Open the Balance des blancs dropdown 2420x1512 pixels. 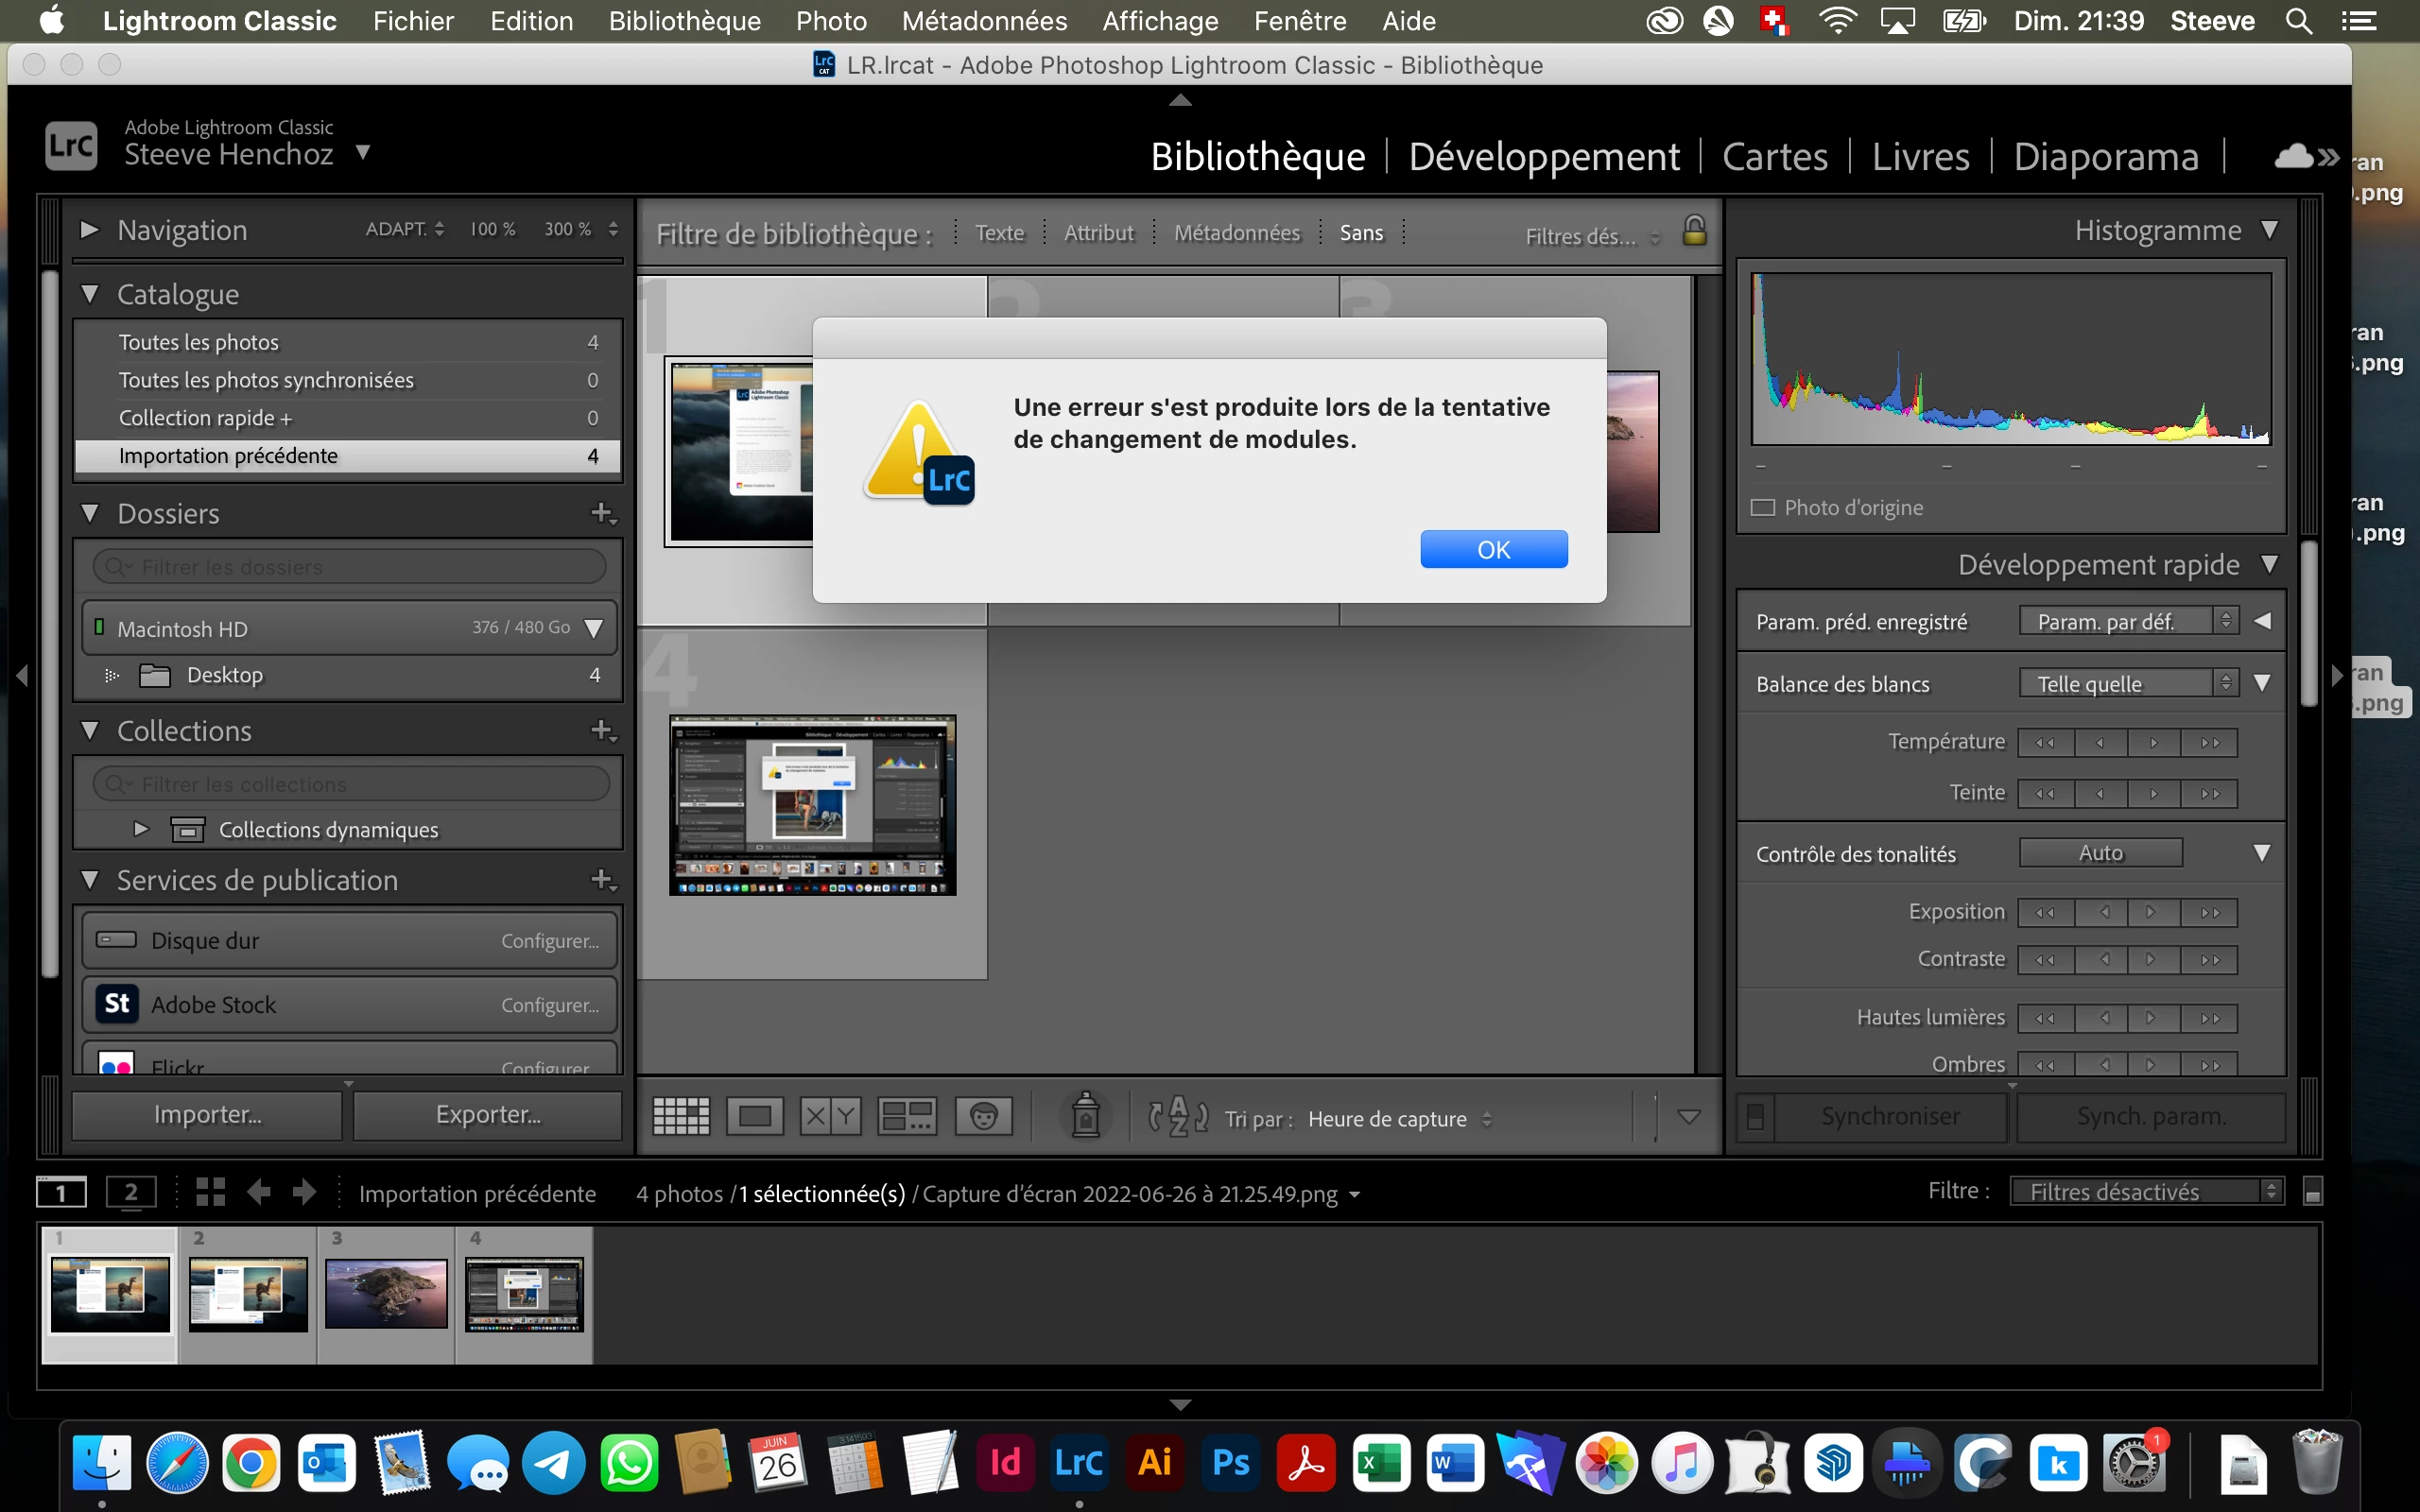[x=2127, y=684]
